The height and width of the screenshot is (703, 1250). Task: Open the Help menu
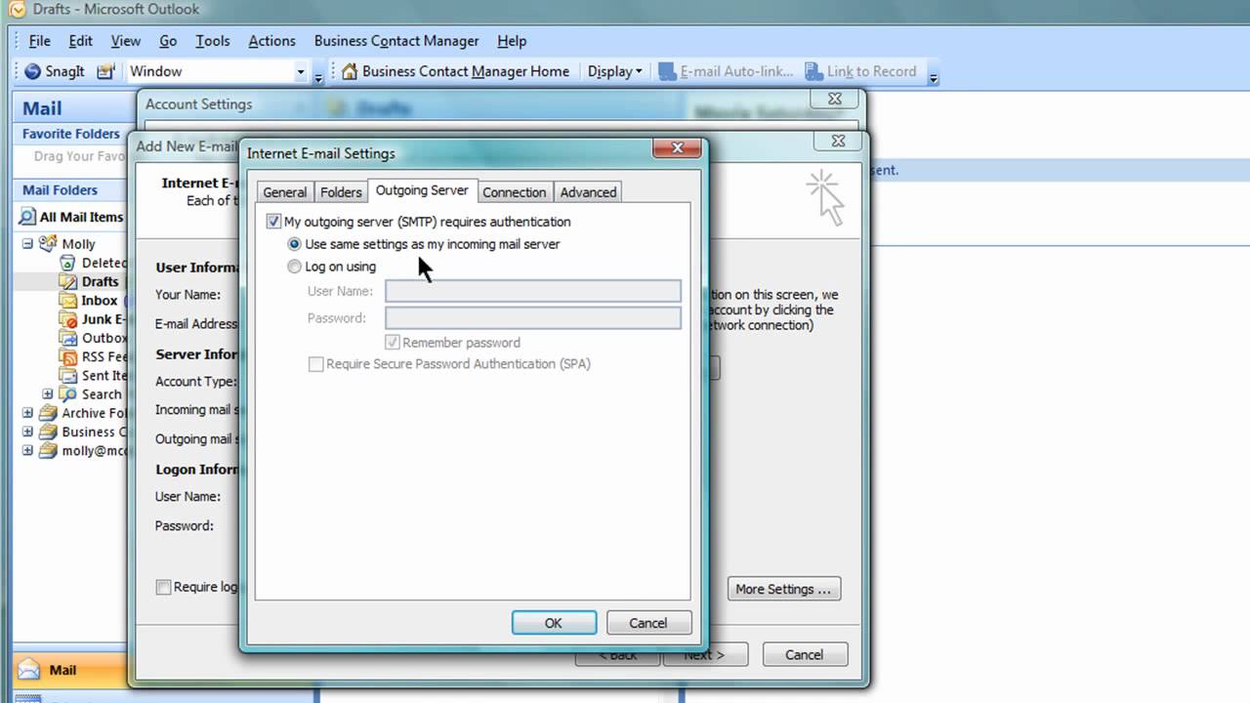tap(512, 41)
